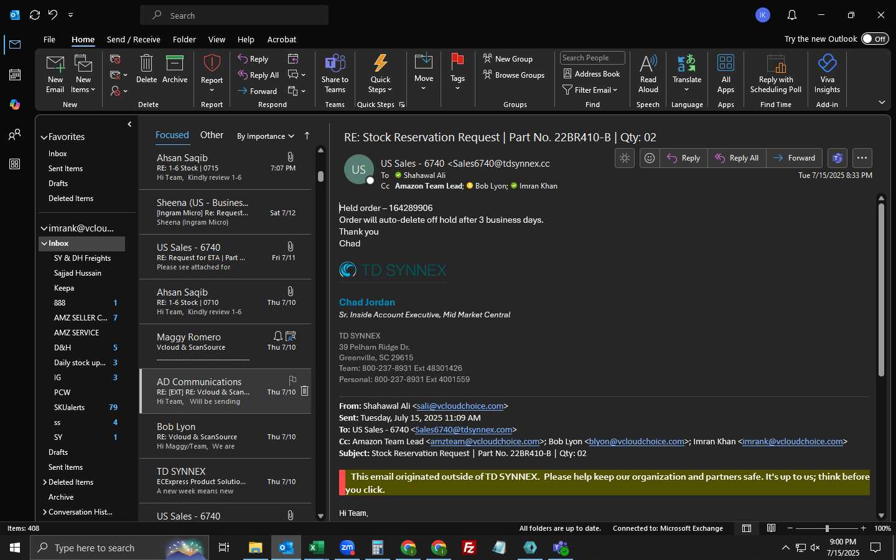Click Browse Groups
This screenshot has height=560, width=896.
coord(514,75)
